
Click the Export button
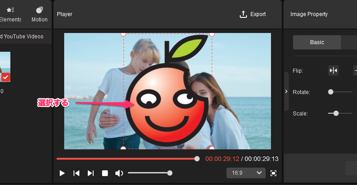point(253,14)
